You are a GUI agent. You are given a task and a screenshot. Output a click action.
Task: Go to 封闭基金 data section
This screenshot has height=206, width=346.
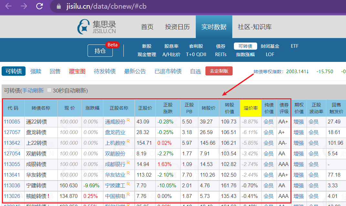pos(270,46)
